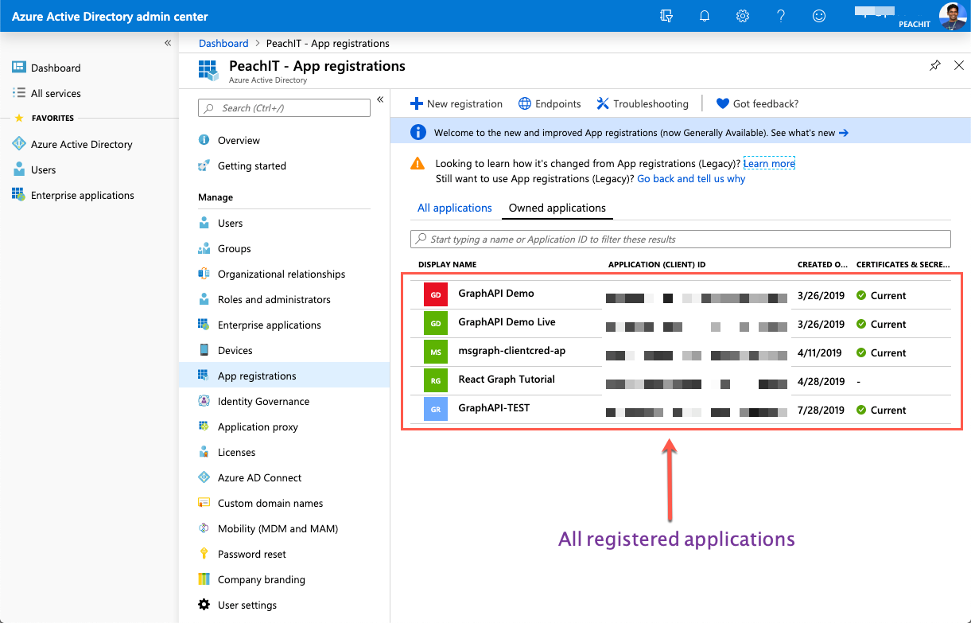Click the Dashboard breadcrumb link

223,44
